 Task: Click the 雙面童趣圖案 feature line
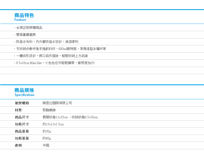click(x=26, y=35)
